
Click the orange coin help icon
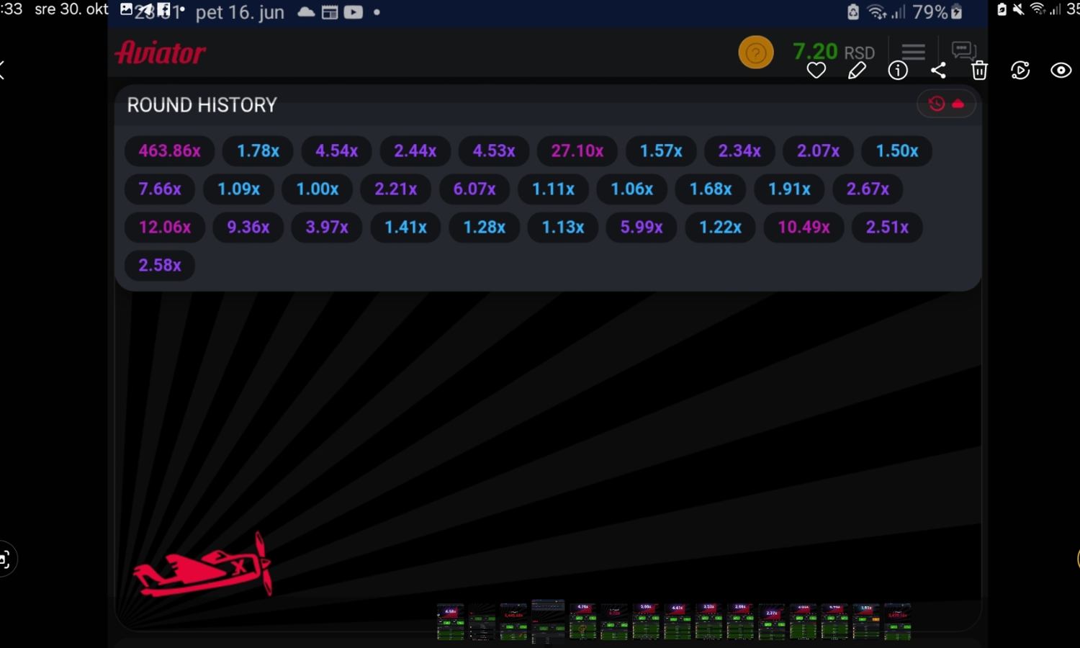(755, 53)
